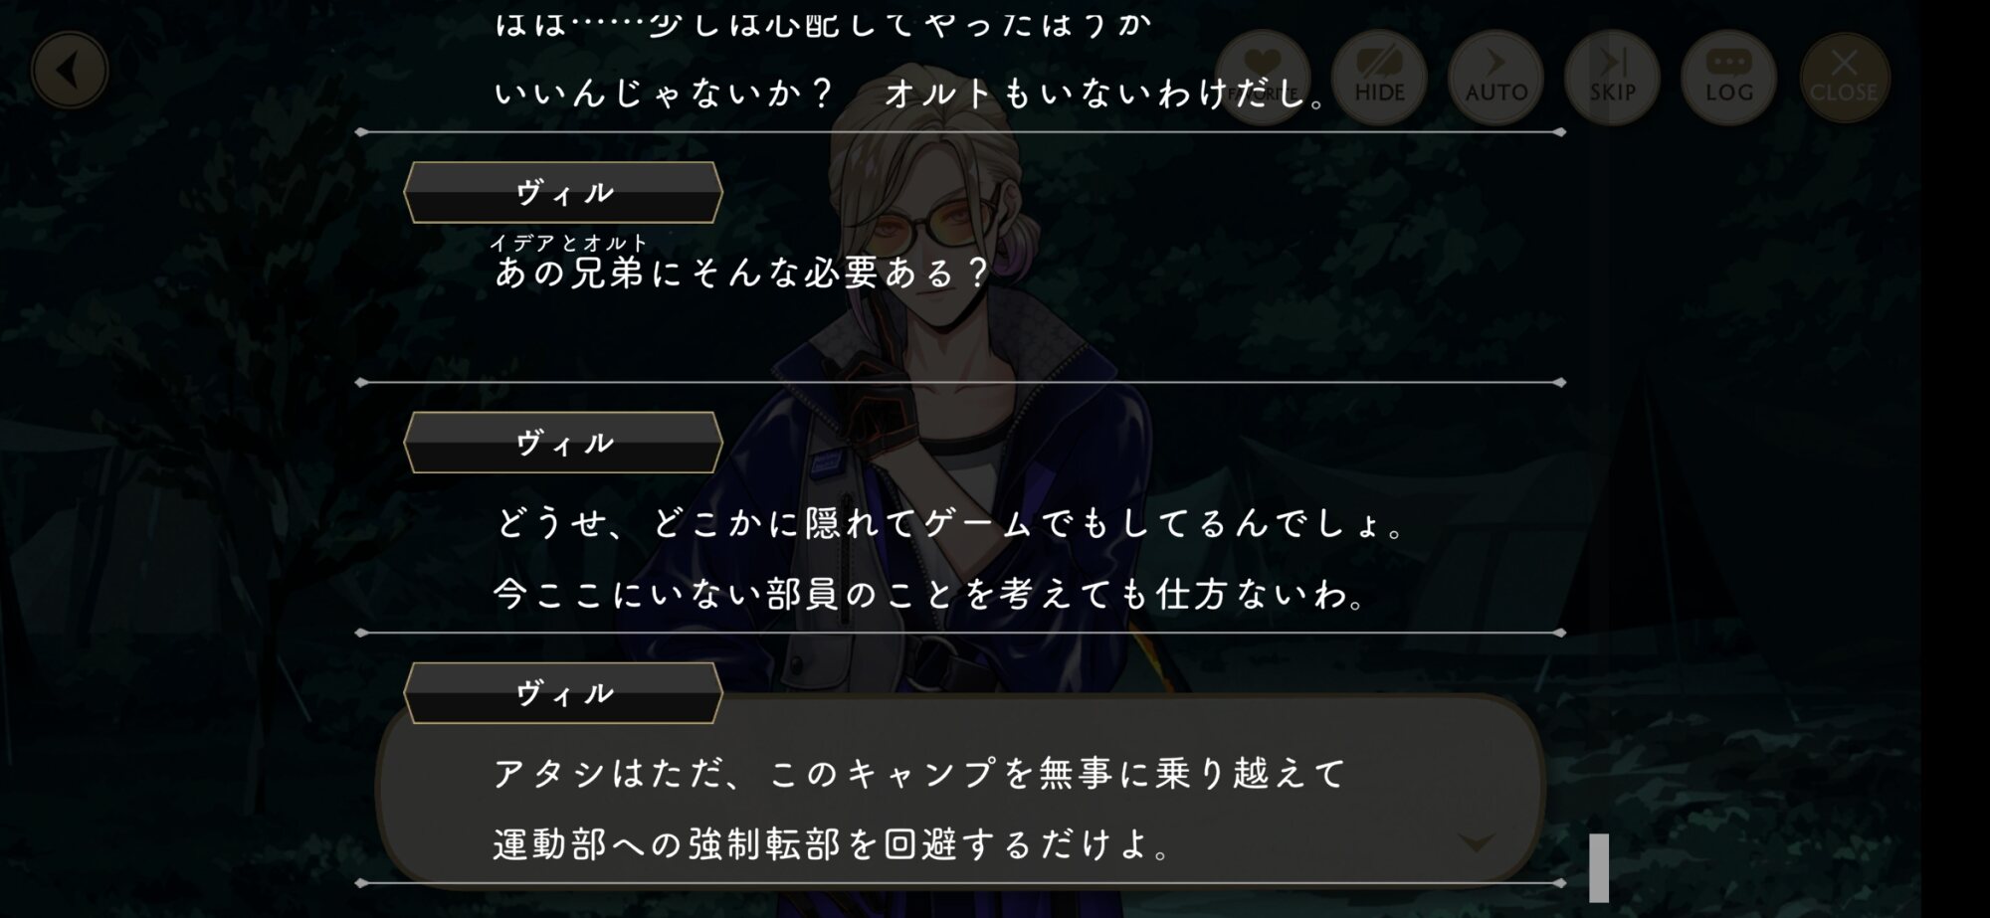Mark this scene with the FAVORITE heart

click(1263, 78)
